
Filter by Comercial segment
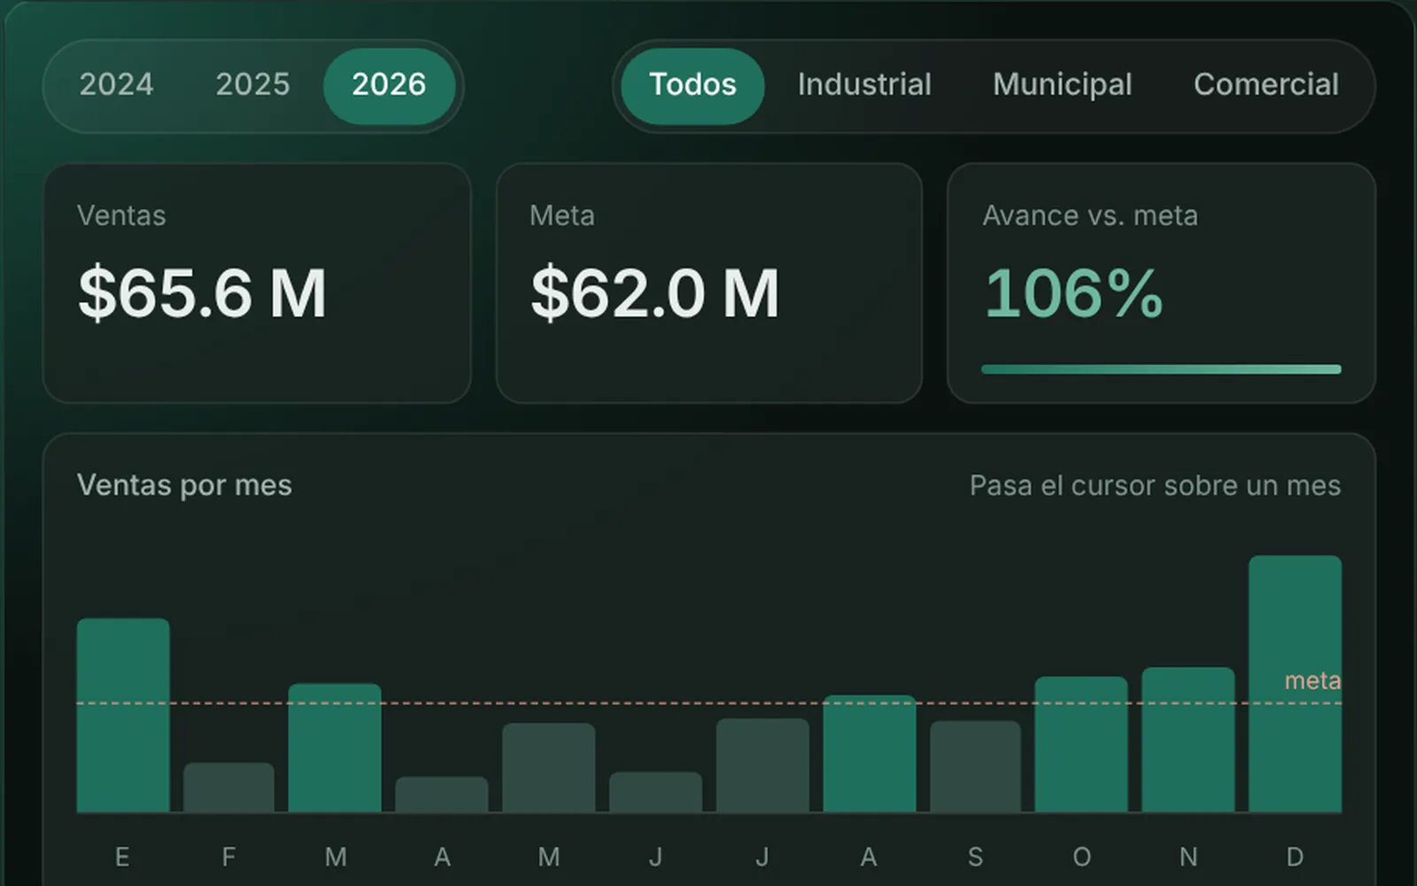click(x=1266, y=85)
